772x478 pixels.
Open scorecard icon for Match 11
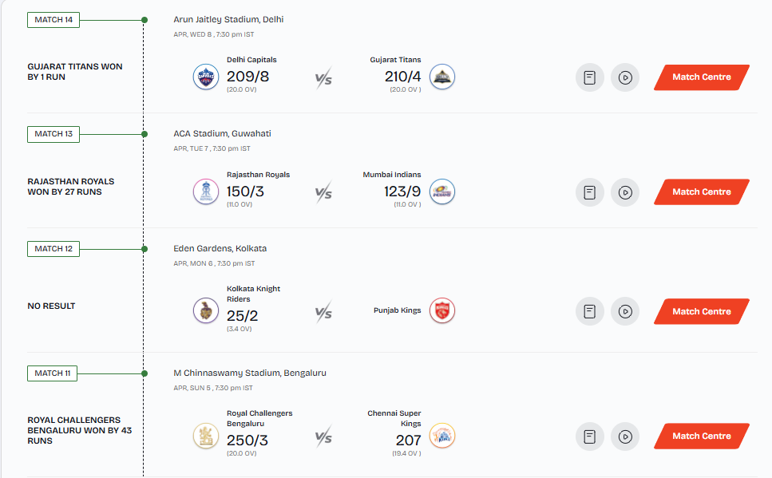point(590,437)
